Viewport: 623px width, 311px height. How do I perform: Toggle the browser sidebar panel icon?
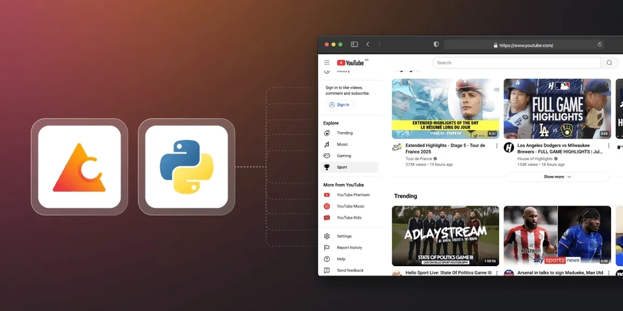[x=354, y=45]
